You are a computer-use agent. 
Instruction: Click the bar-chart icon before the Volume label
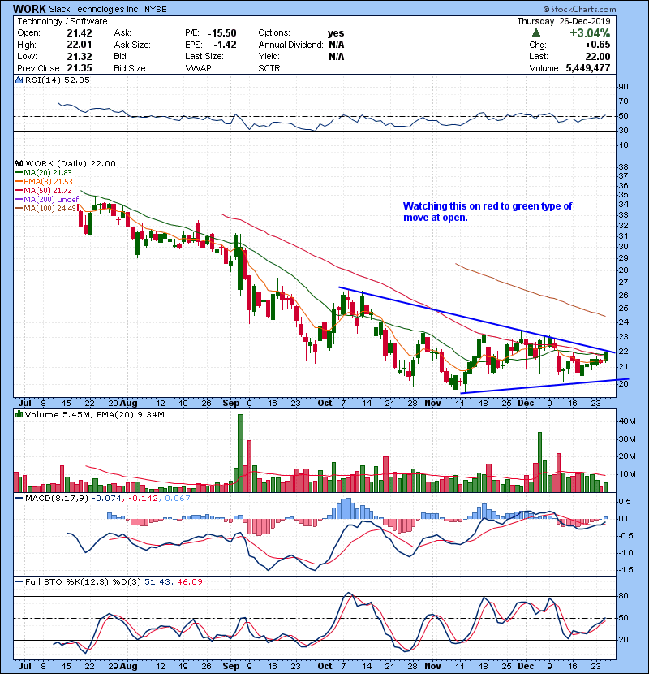pyautogui.click(x=19, y=414)
